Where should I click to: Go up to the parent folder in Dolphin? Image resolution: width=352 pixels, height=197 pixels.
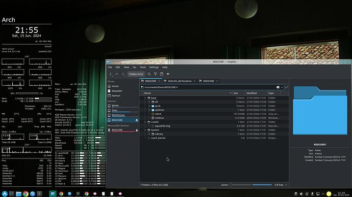pos(117,74)
